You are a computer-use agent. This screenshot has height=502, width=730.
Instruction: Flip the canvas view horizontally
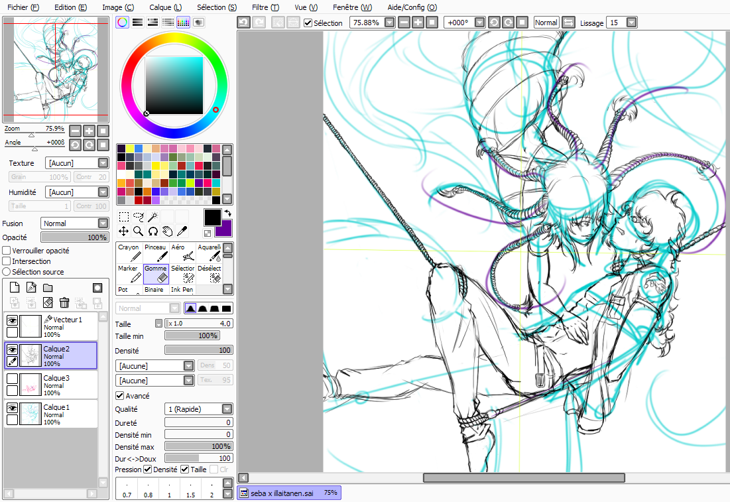pyautogui.click(x=568, y=23)
